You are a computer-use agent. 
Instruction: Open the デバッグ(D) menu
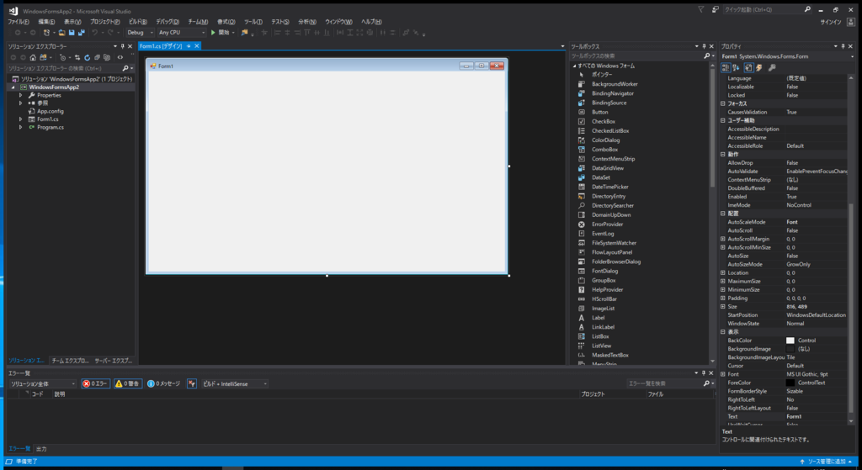[168, 22]
